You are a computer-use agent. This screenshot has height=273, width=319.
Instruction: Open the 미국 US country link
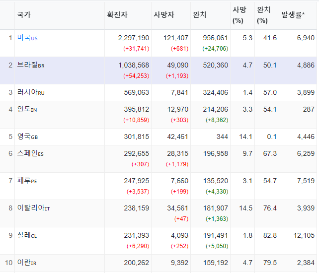[x=27, y=38]
